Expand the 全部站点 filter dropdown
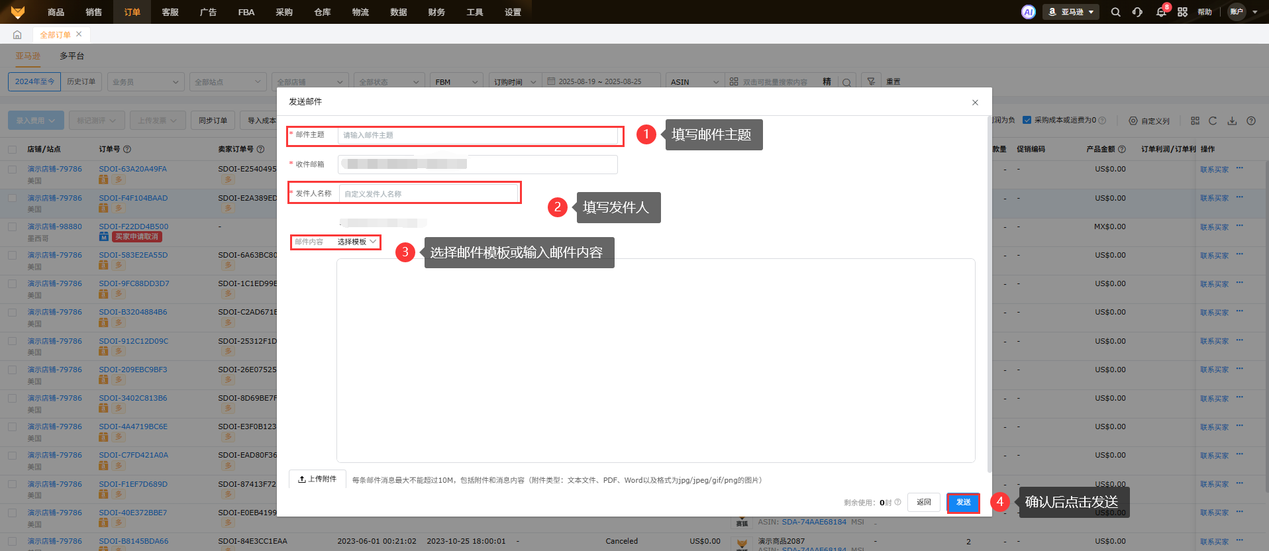The width and height of the screenshot is (1269, 551). [228, 81]
